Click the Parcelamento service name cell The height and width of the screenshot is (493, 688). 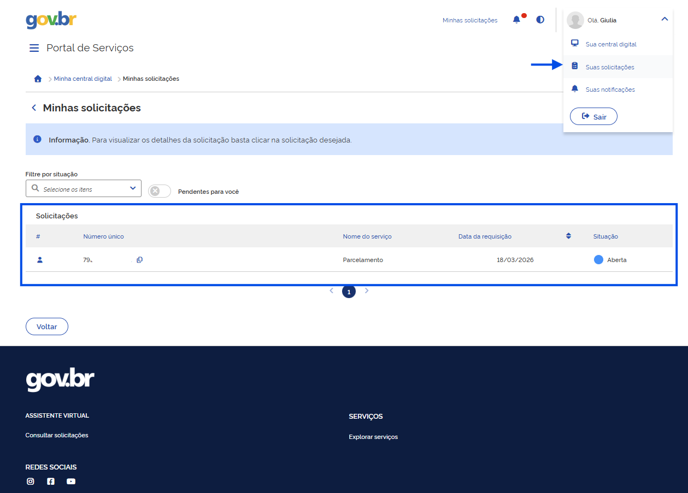coord(363,260)
